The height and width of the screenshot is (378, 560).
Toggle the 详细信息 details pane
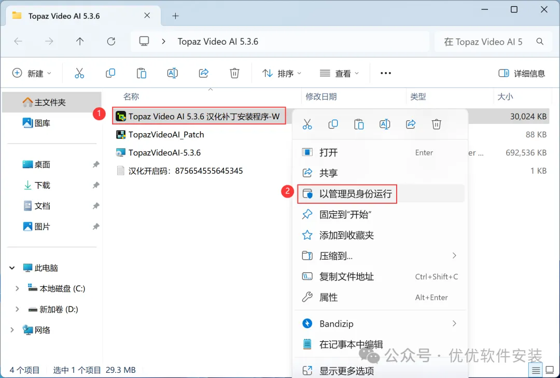pos(522,73)
